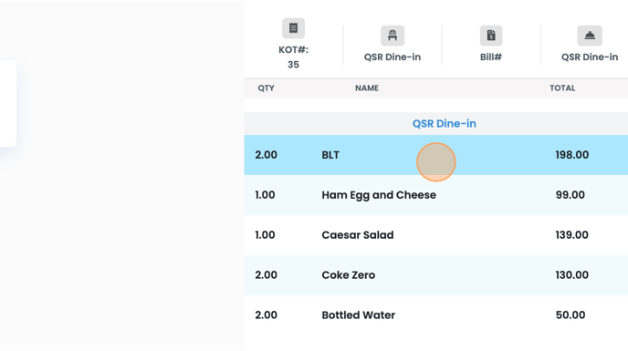The width and height of the screenshot is (628, 351).
Task: Click the Bill# invoice icon
Action: coord(491,36)
